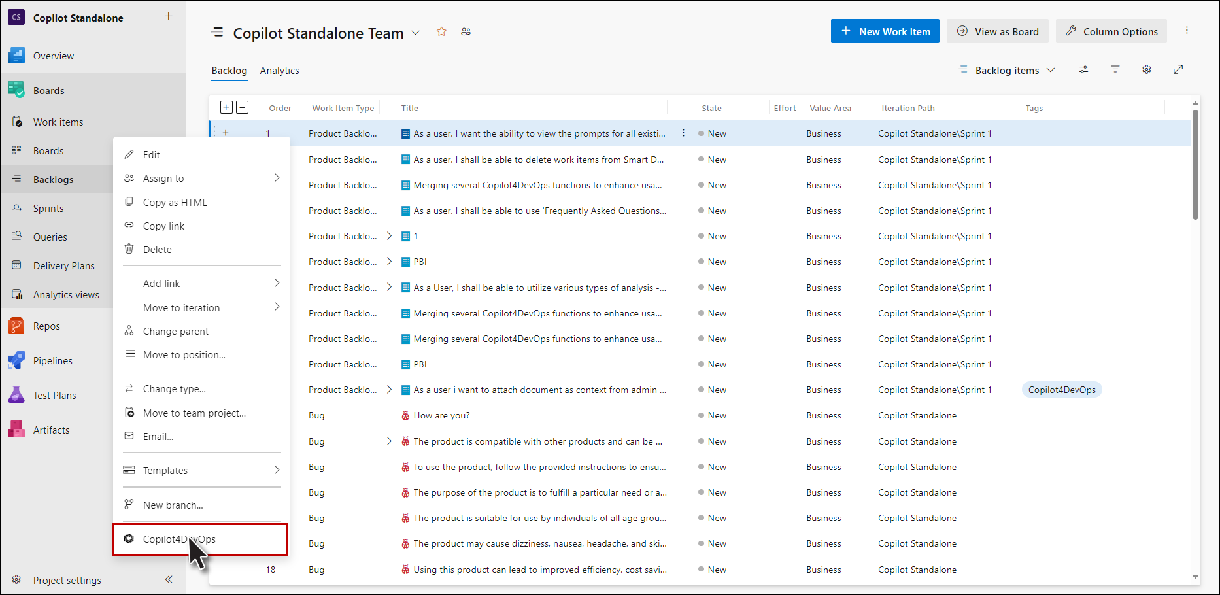Select Move to position menu entry
1220x595 pixels.
pyautogui.click(x=201, y=354)
